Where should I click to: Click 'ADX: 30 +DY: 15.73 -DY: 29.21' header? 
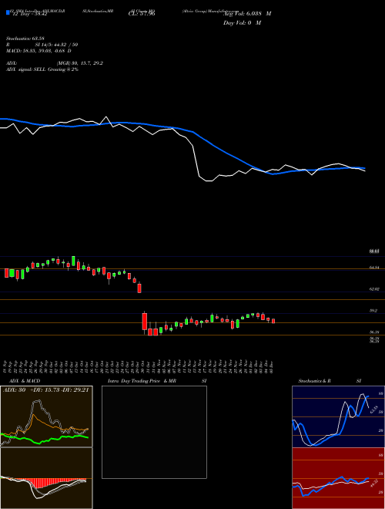pos(45,390)
